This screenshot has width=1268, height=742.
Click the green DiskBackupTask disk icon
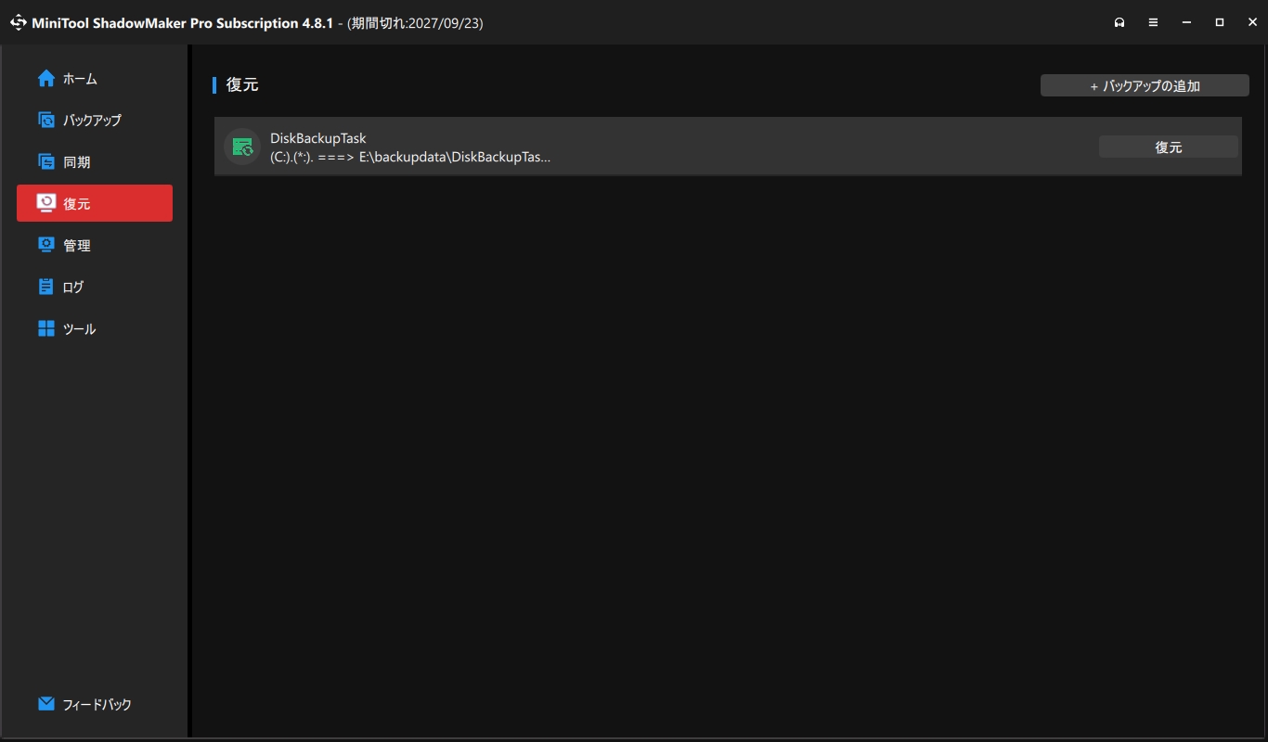tap(242, 147)
